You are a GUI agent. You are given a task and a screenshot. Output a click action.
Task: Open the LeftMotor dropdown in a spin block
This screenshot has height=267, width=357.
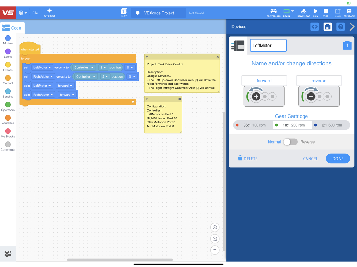pyautogui.click(x=42, y=85)
